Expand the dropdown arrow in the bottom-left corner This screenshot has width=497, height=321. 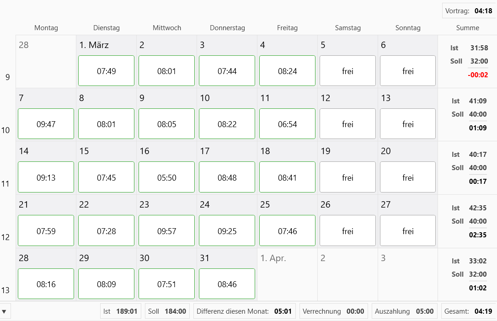(5, 311)
